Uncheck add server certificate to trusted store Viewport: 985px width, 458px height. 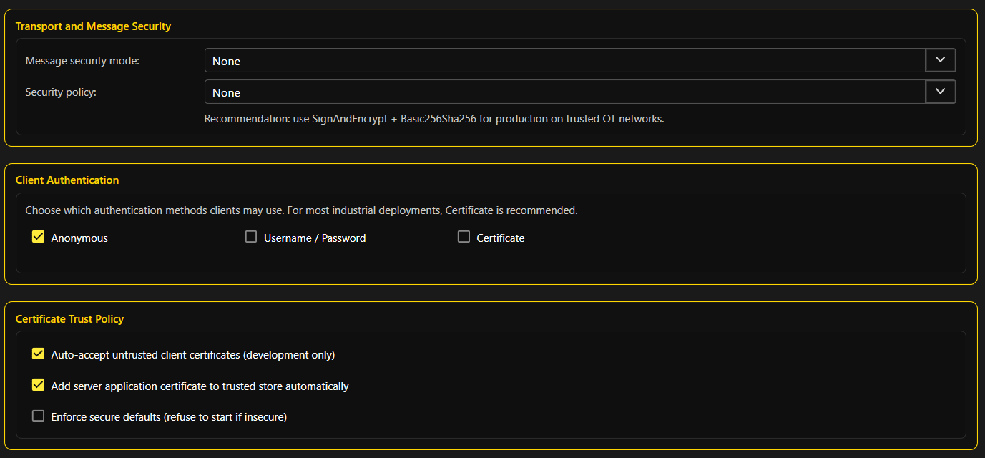(x=39, y=385)
